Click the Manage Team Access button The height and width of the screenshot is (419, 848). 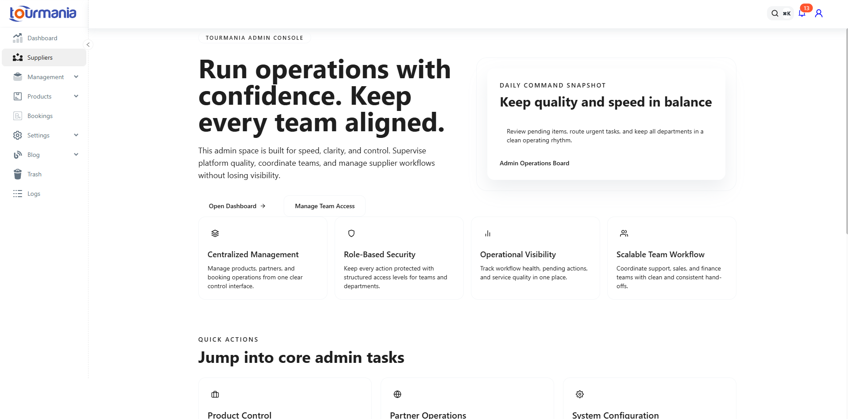[x=325, y=206]
